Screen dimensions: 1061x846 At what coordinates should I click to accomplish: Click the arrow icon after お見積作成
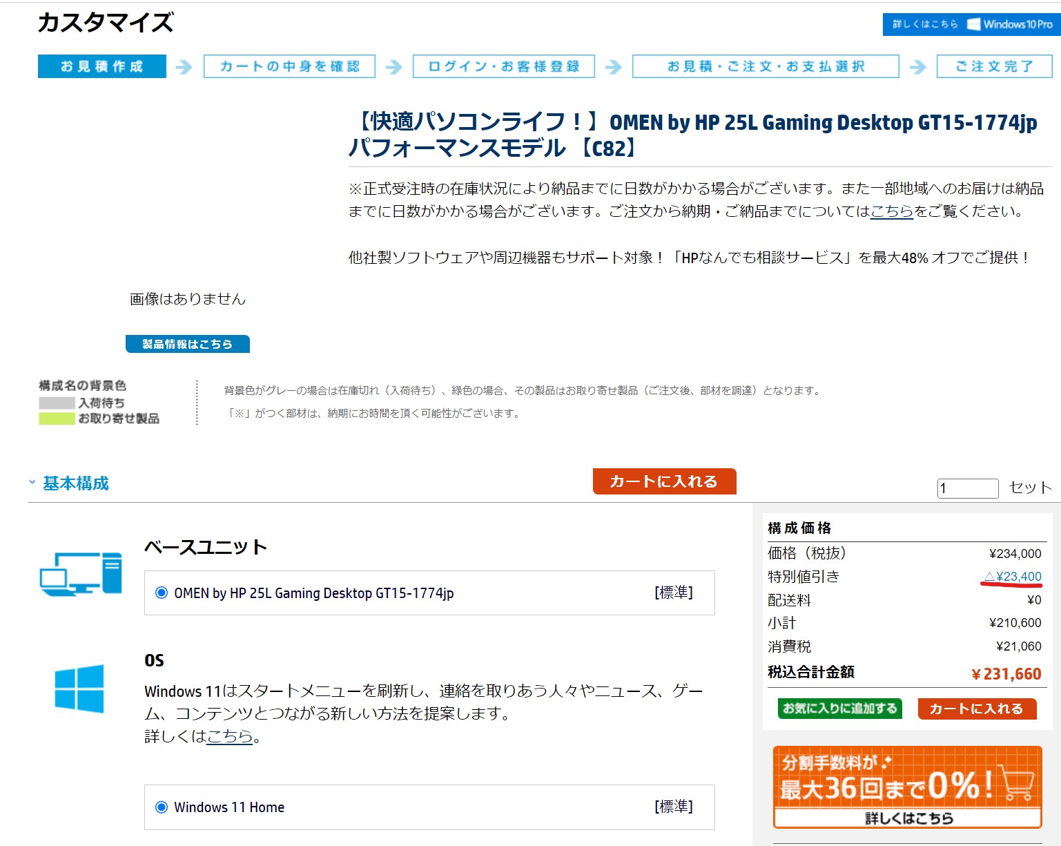[x=184, y=67]
